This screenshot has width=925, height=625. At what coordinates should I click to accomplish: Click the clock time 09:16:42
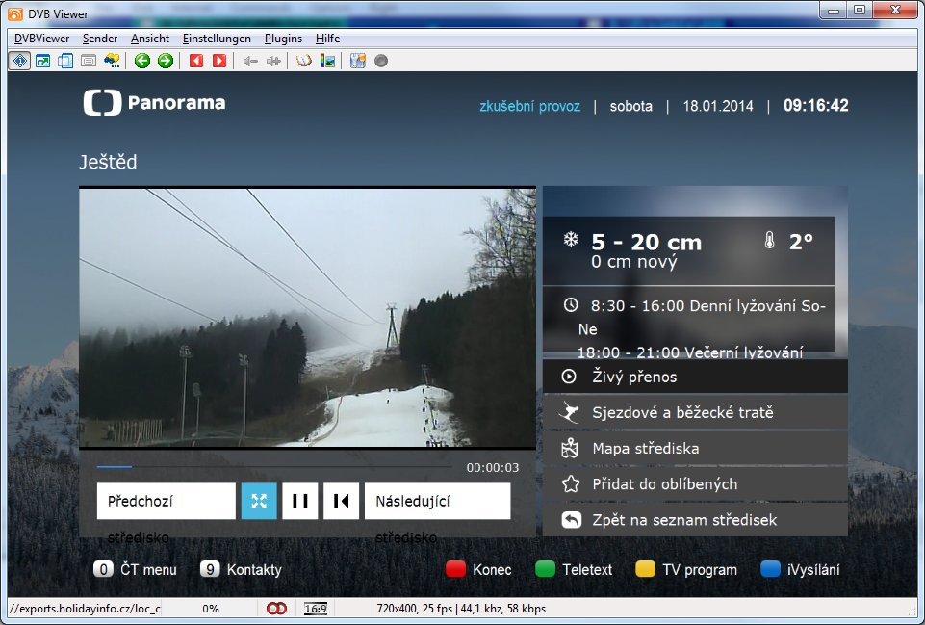(816, 106)
